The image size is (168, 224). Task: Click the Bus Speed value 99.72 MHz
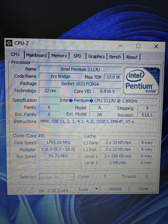tap(58, 156)
